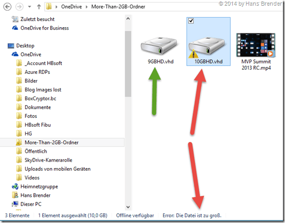Screen dimensions: 285x223
Task: Click the OneDrive cloud icon under Desktop
Action: tap(15, 54)
